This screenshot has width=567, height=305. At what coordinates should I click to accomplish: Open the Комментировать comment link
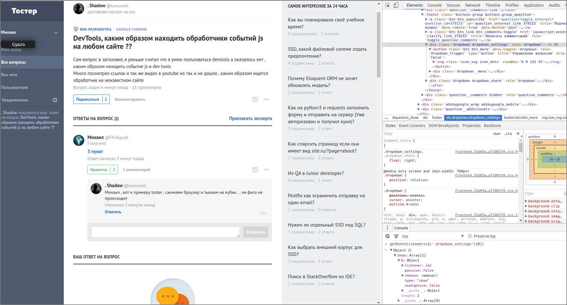(130, 99)
